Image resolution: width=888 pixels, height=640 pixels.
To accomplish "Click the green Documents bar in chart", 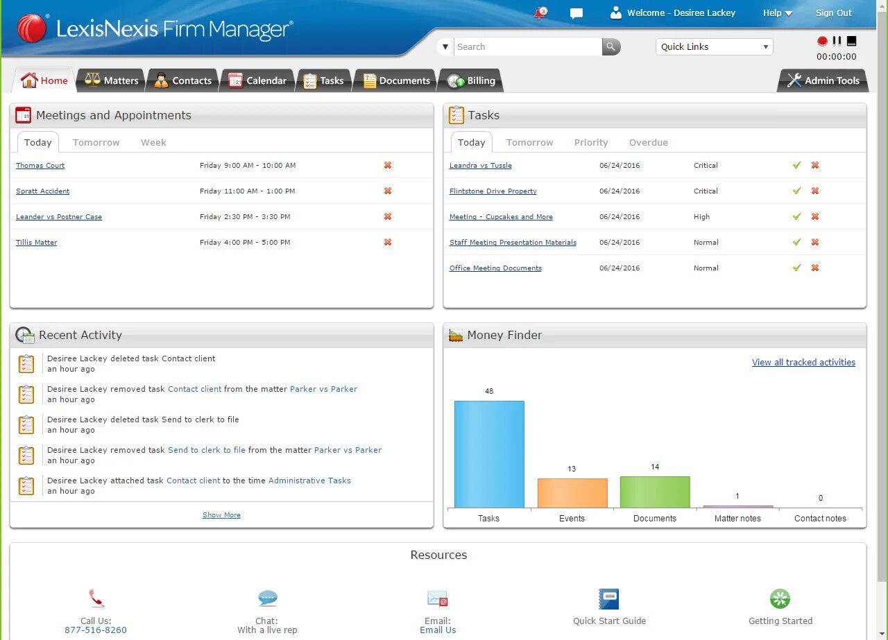I will coord(655,492).
